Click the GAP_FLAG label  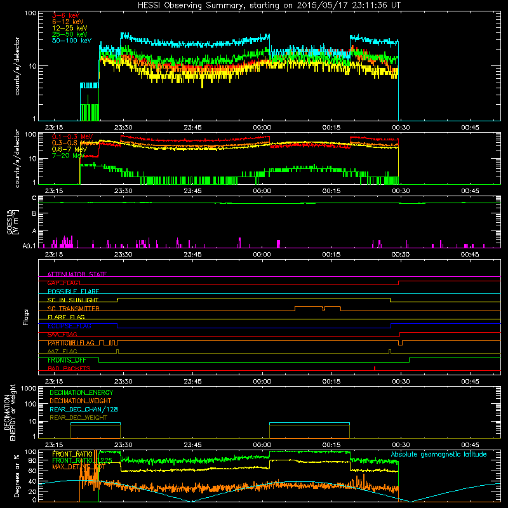point(63,283)
